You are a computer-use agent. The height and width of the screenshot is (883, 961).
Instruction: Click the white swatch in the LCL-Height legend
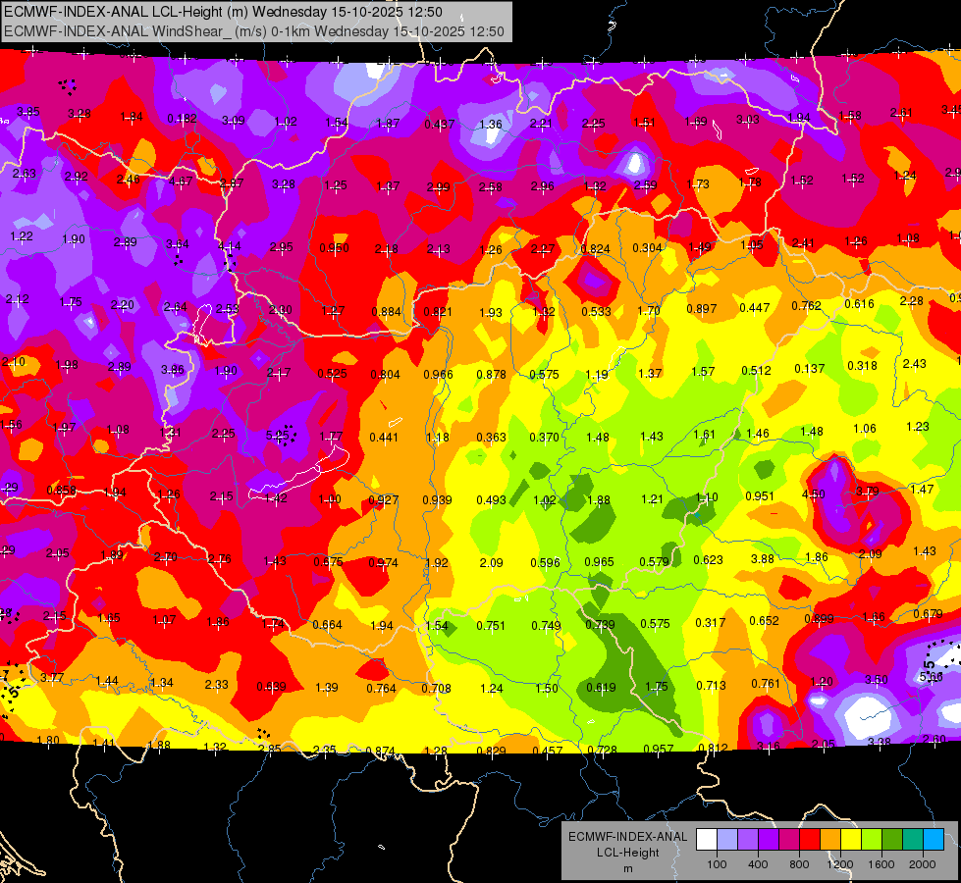click(707, 840)
